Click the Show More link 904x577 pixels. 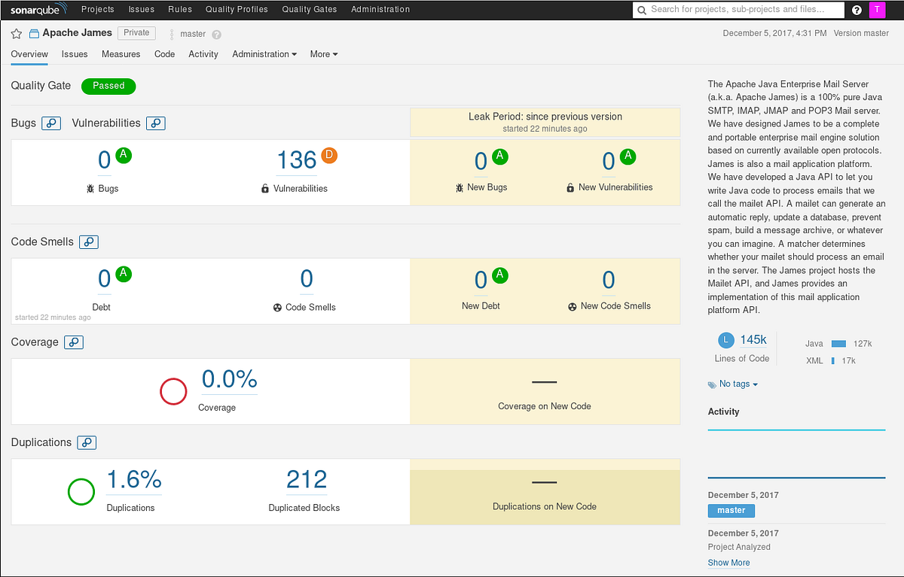728,562
